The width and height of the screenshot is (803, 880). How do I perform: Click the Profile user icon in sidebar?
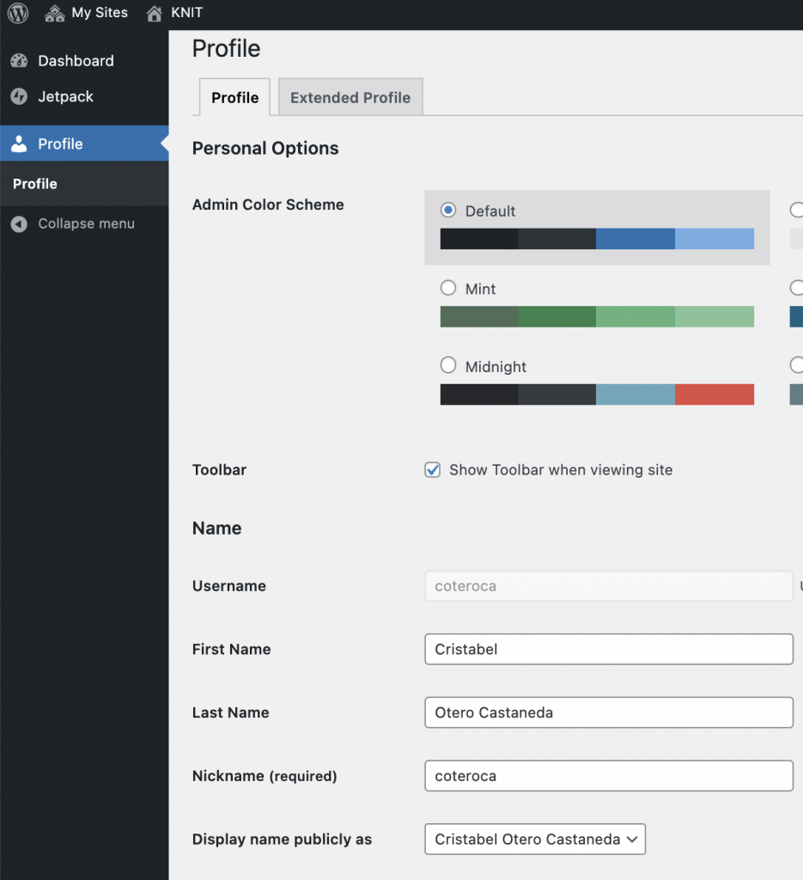(19, 144)
